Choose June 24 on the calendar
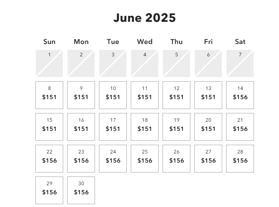Screen dimensions: 279x207 (113, 159)
